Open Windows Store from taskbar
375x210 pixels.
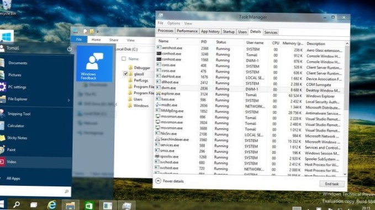point(89,205)
